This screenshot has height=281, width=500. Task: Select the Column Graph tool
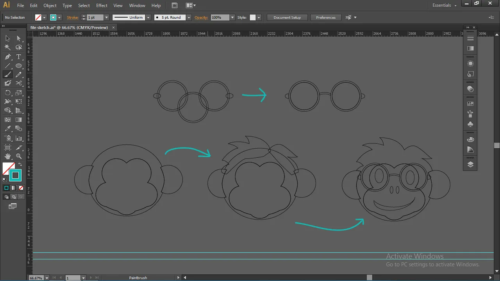(19, 138)
